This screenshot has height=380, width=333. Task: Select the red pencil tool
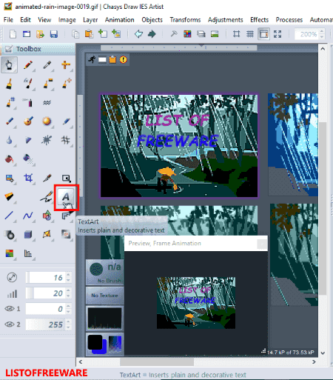pyautogui.click(x=28, y=65)
